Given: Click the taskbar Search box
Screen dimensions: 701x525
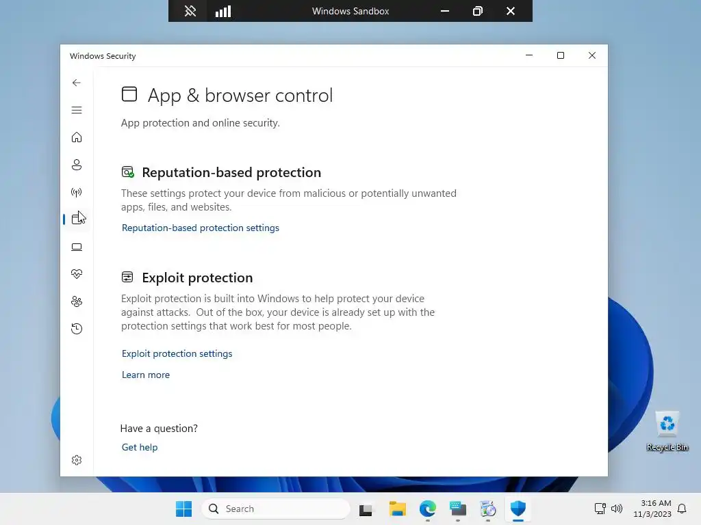Looking at the screenshot, I should (276, 509).
